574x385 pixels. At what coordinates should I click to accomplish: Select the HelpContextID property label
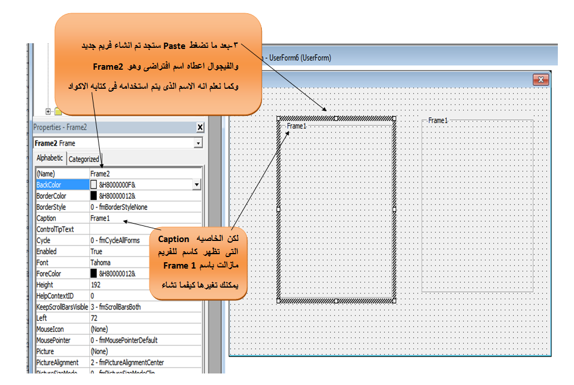pos(55,296)
